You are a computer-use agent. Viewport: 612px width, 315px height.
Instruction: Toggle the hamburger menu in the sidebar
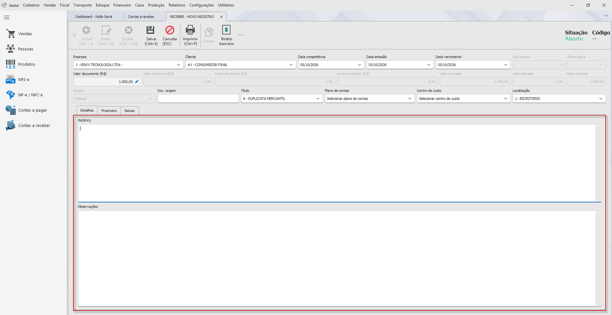(x=7, y=18)
